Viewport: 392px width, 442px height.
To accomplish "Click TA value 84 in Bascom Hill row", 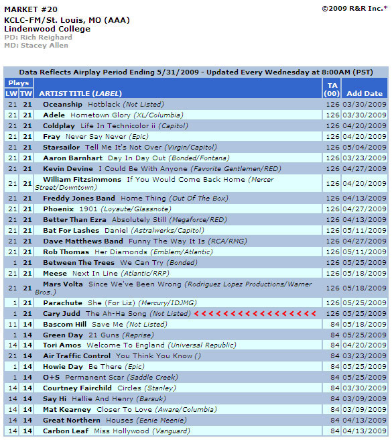I will coord(335,324).
